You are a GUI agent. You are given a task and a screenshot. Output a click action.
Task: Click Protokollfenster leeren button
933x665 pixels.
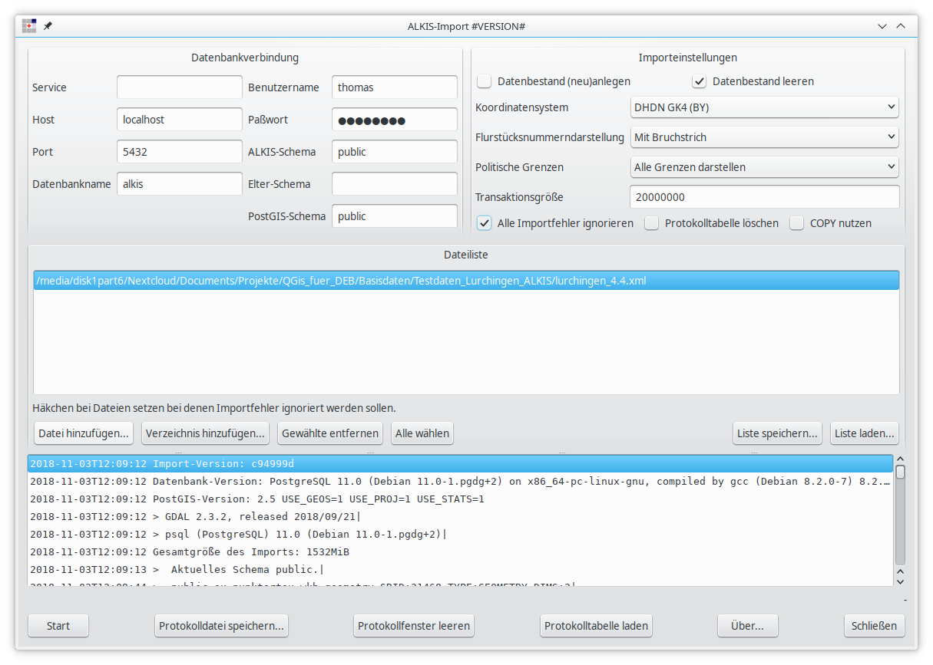pos(414,626)
